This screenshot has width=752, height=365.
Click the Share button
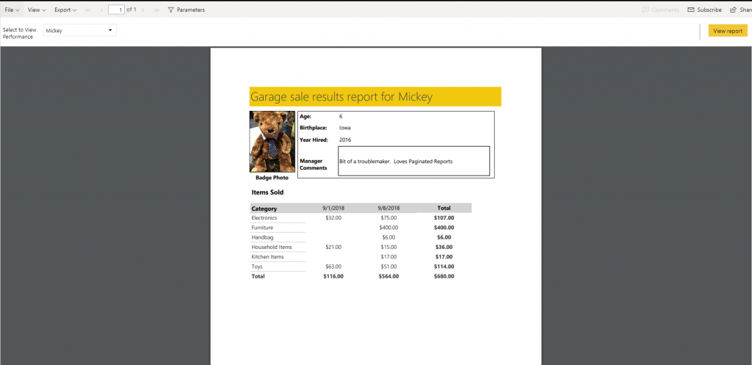pos(740,10)
